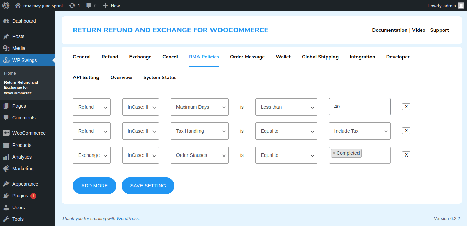The image size is (467, 226).
Task: Open the Support link
Action: tap(440, 30)
